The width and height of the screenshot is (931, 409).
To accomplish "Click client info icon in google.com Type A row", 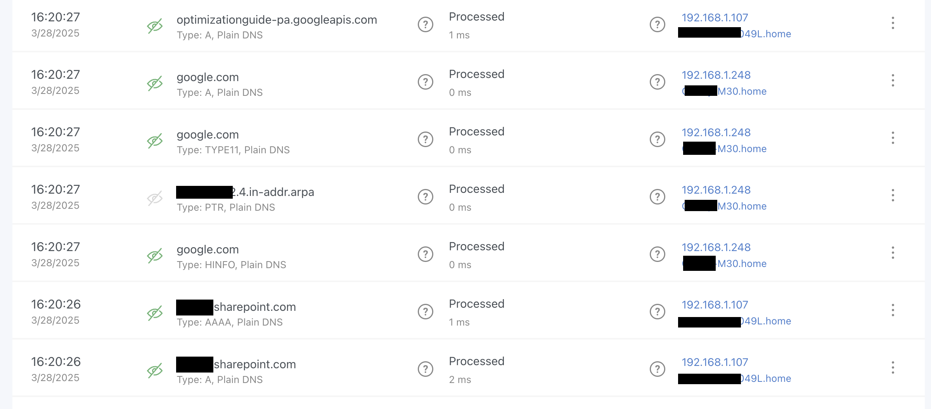I will [657, 82].
